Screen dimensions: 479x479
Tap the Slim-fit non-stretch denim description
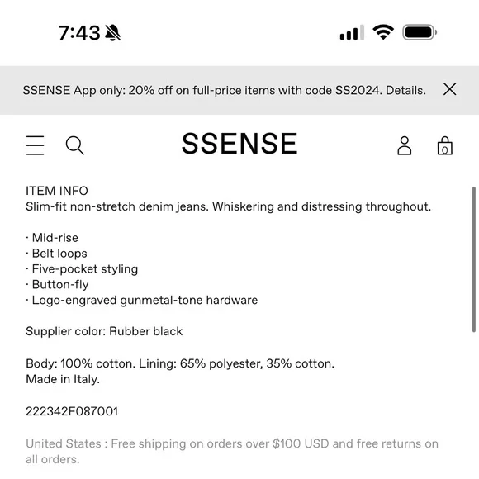tap(228, 206)
